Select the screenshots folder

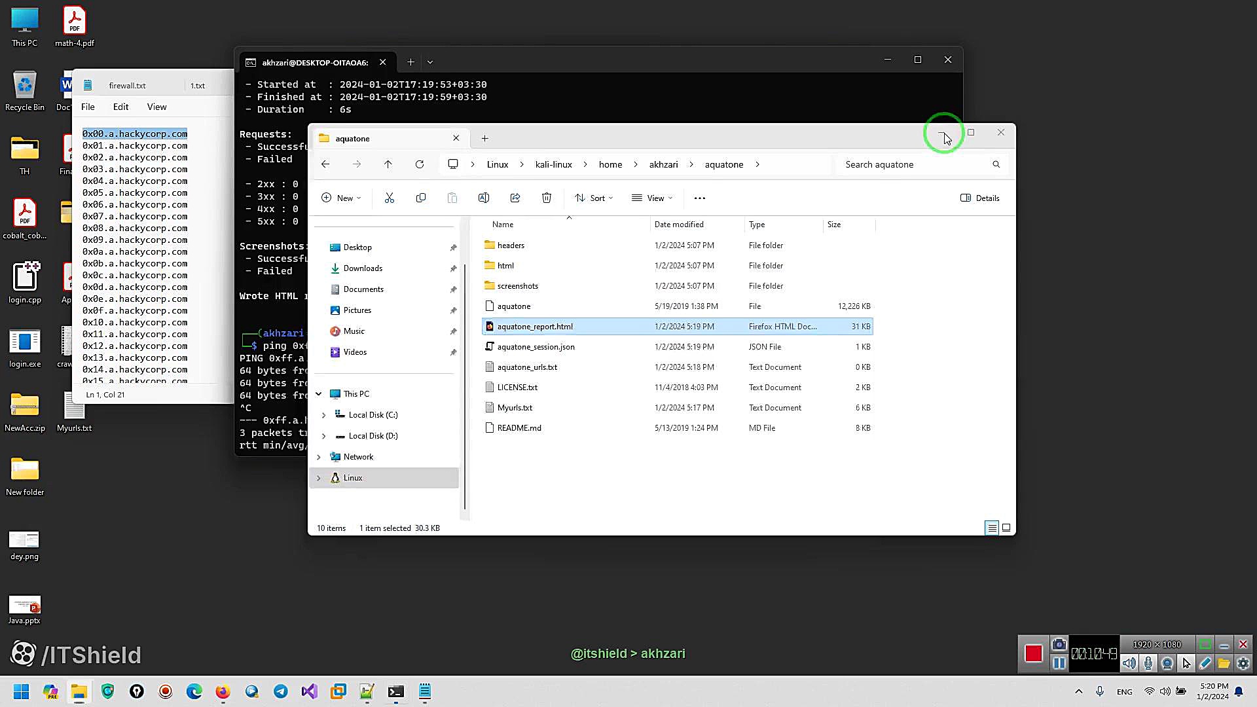coord(678,286)
